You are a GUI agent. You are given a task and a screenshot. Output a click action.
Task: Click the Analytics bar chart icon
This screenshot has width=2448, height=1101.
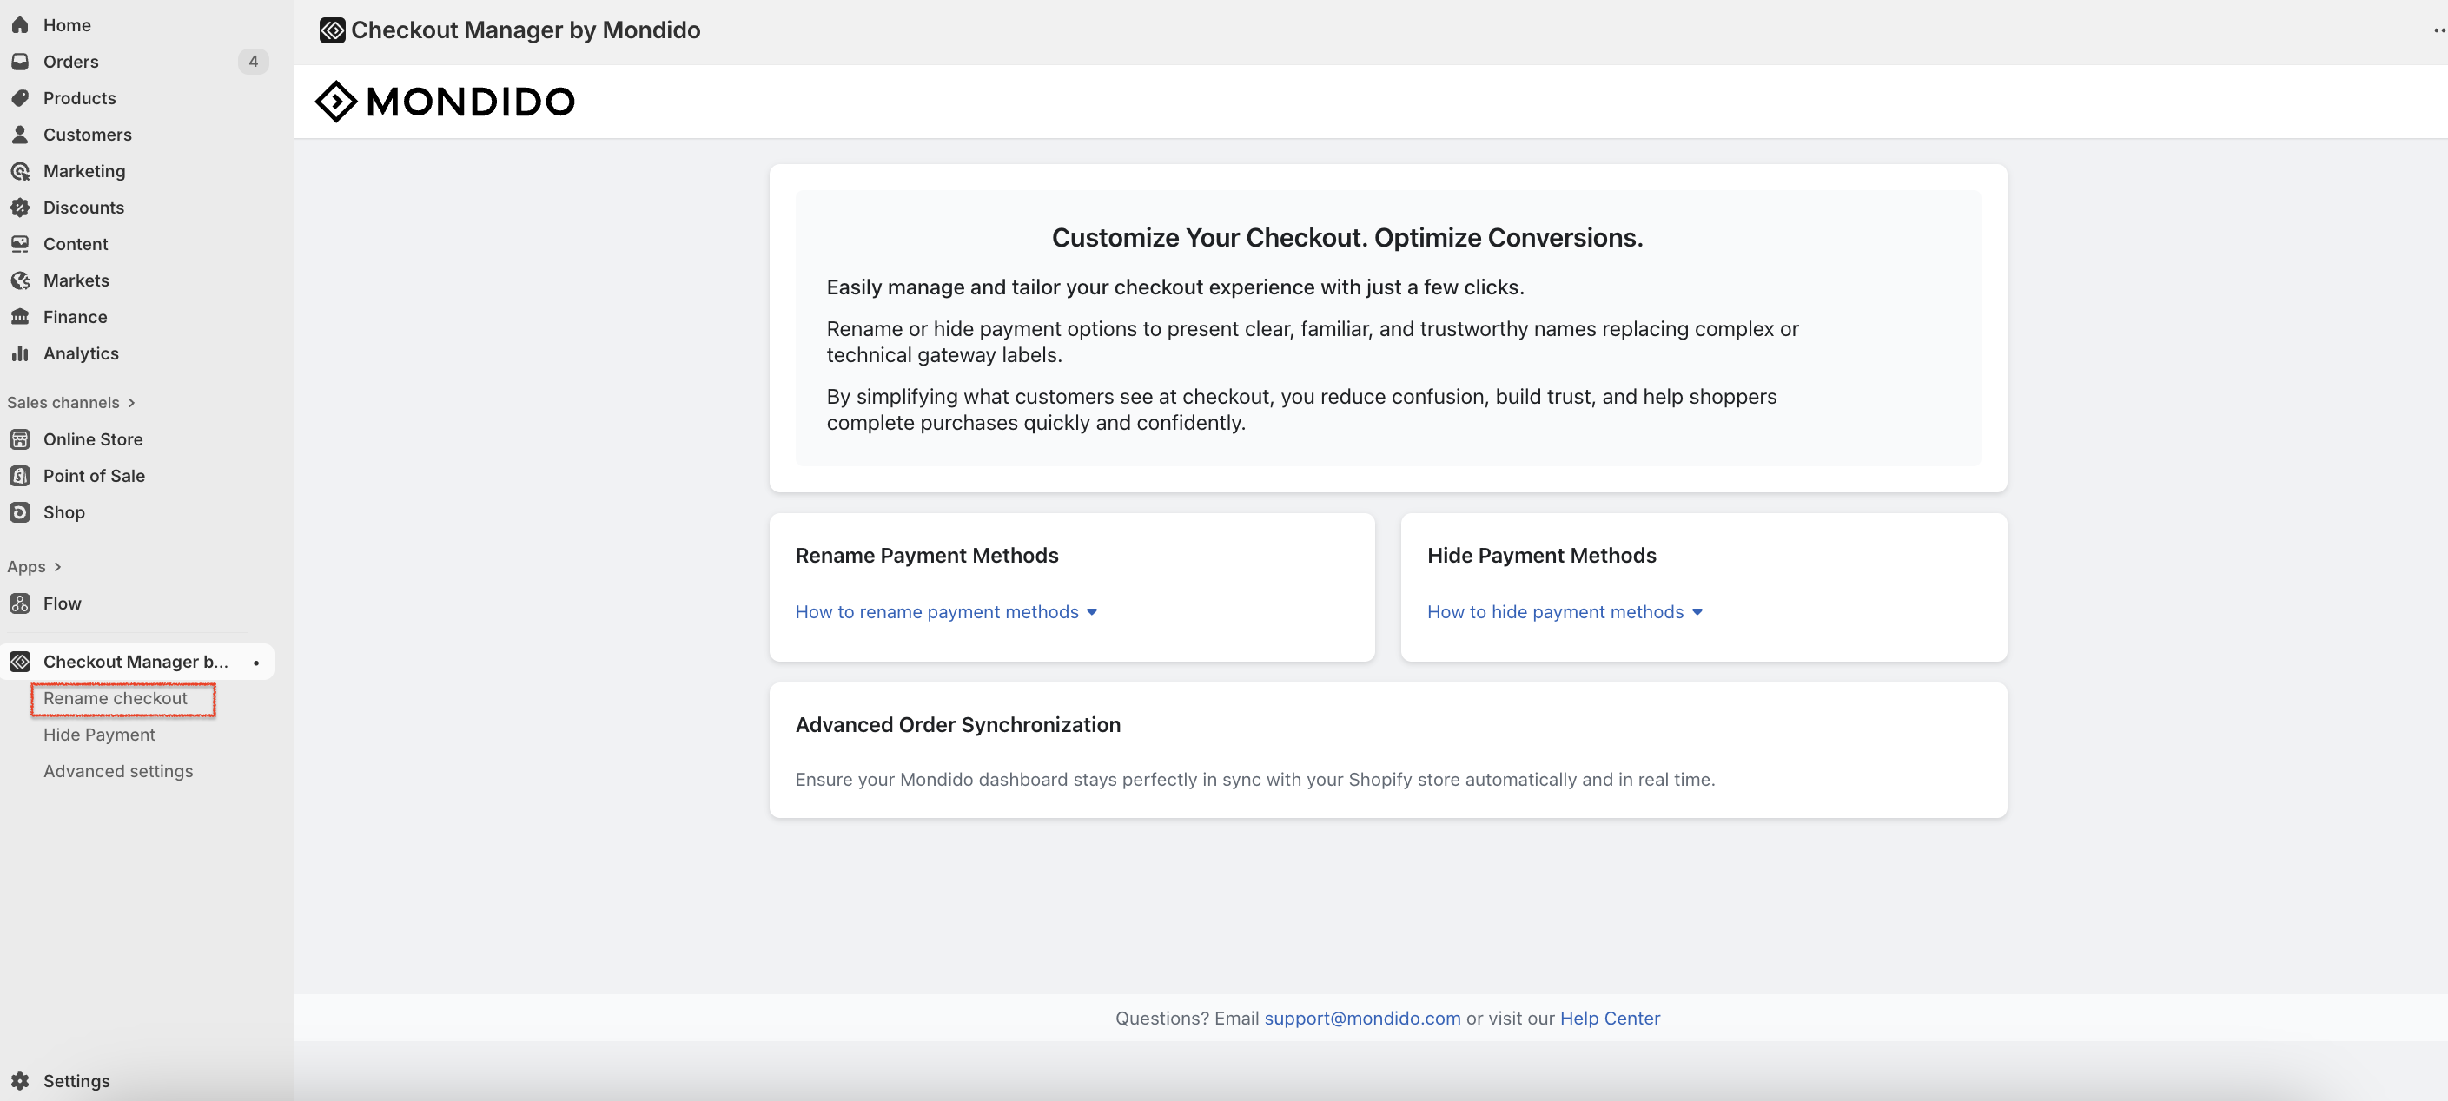[20, 353]
